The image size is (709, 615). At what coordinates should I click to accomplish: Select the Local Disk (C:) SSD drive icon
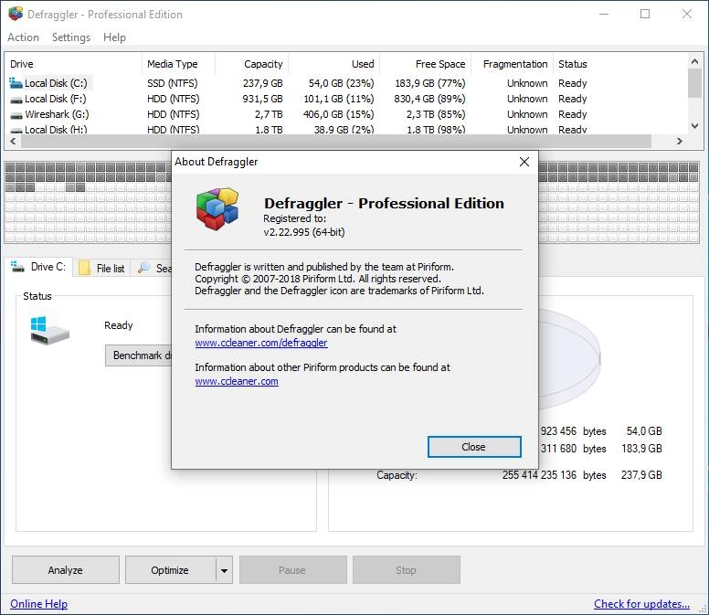[x=16, y=83]
